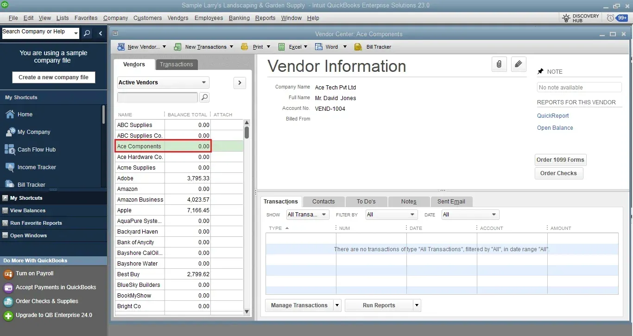Click the vendor list scrollbar down arrow
The width and height of the screenshot is (633, 336).
coord(247,312)
